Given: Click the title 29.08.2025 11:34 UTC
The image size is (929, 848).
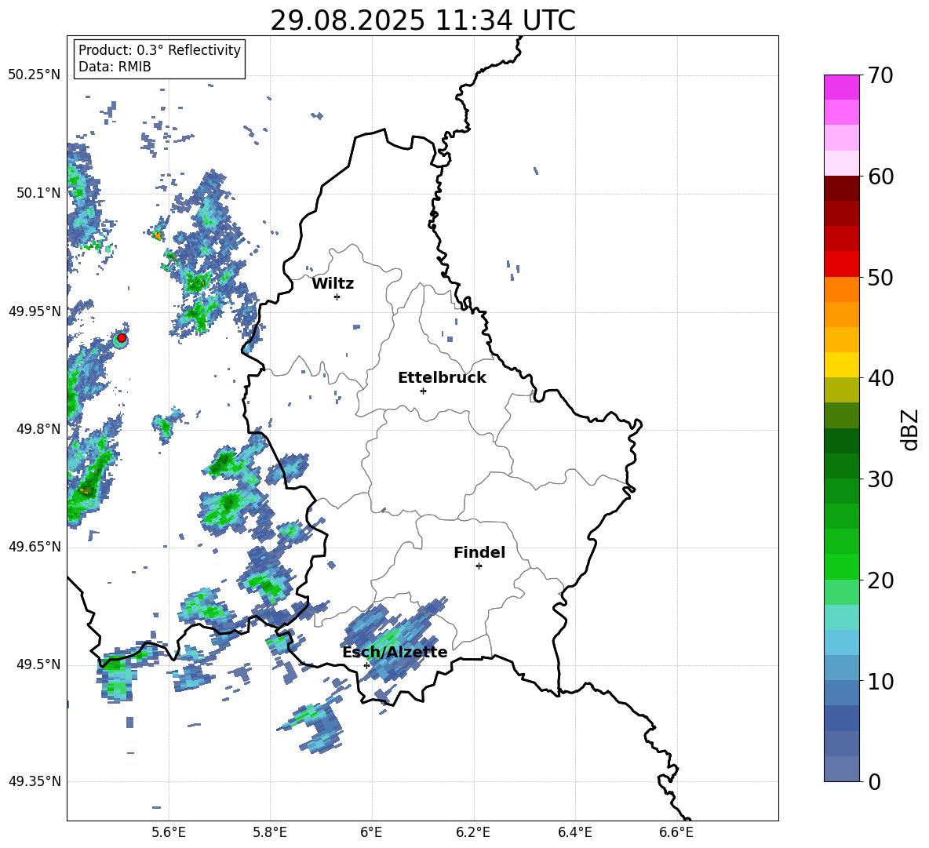Looking at the screenshot, I should coord(422,20).
